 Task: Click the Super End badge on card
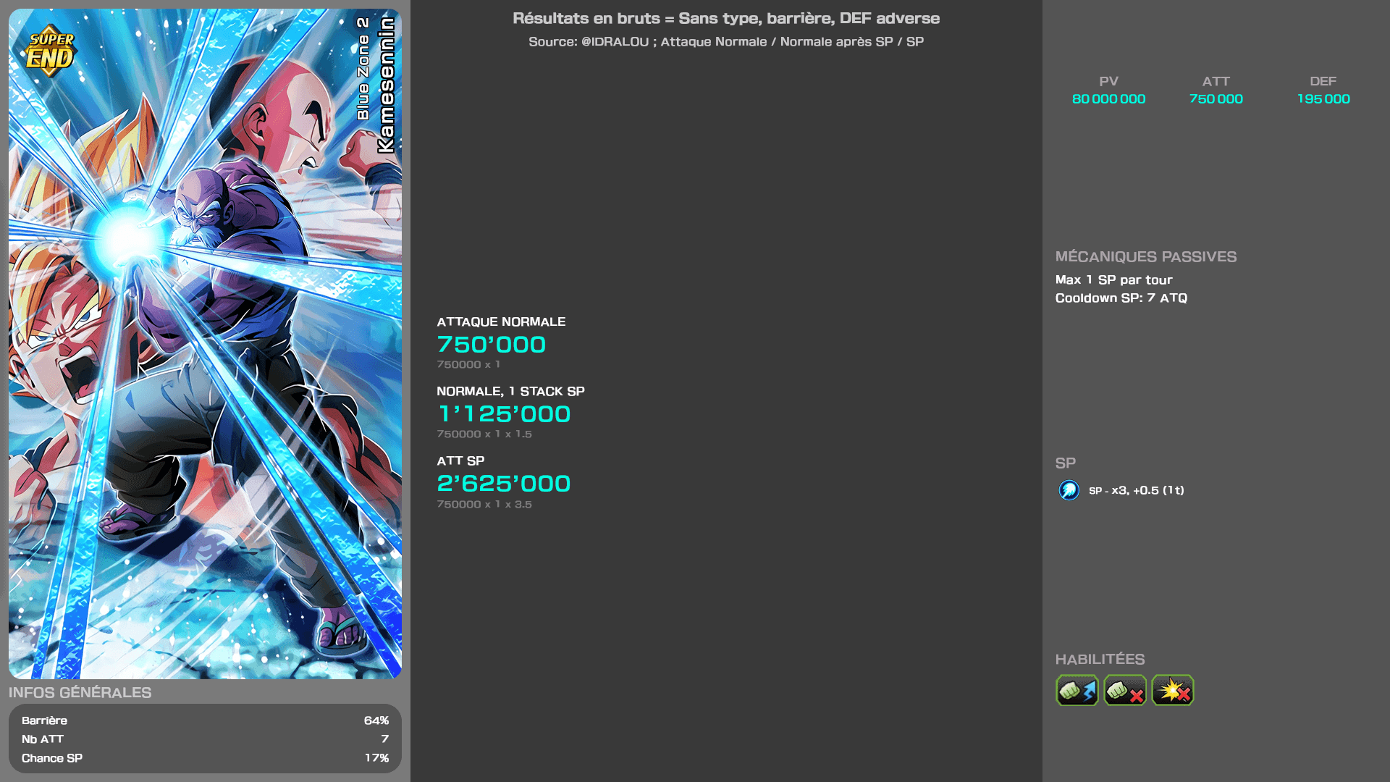coord(50,51)
